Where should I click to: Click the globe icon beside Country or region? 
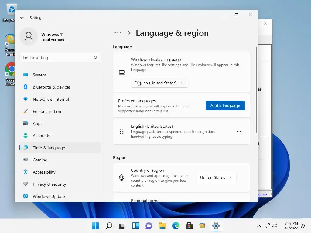click(x=121, y=177)
